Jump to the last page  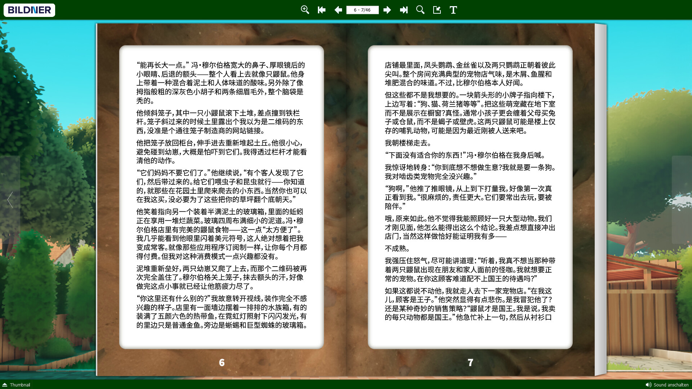click(404, 10)
